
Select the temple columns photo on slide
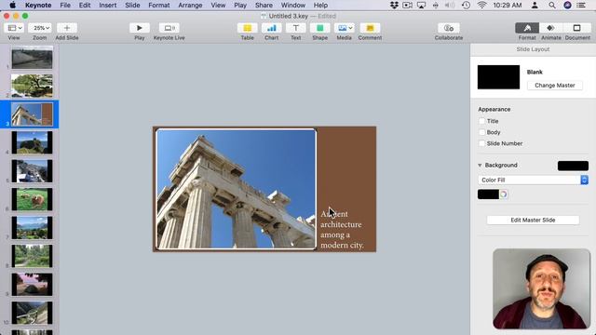[x=236, y=189]
